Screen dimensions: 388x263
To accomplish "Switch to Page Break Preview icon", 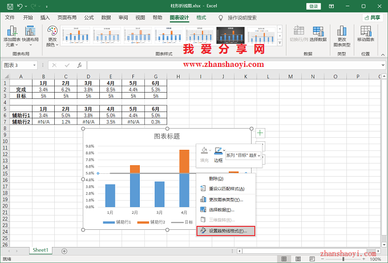I will 312,259.
